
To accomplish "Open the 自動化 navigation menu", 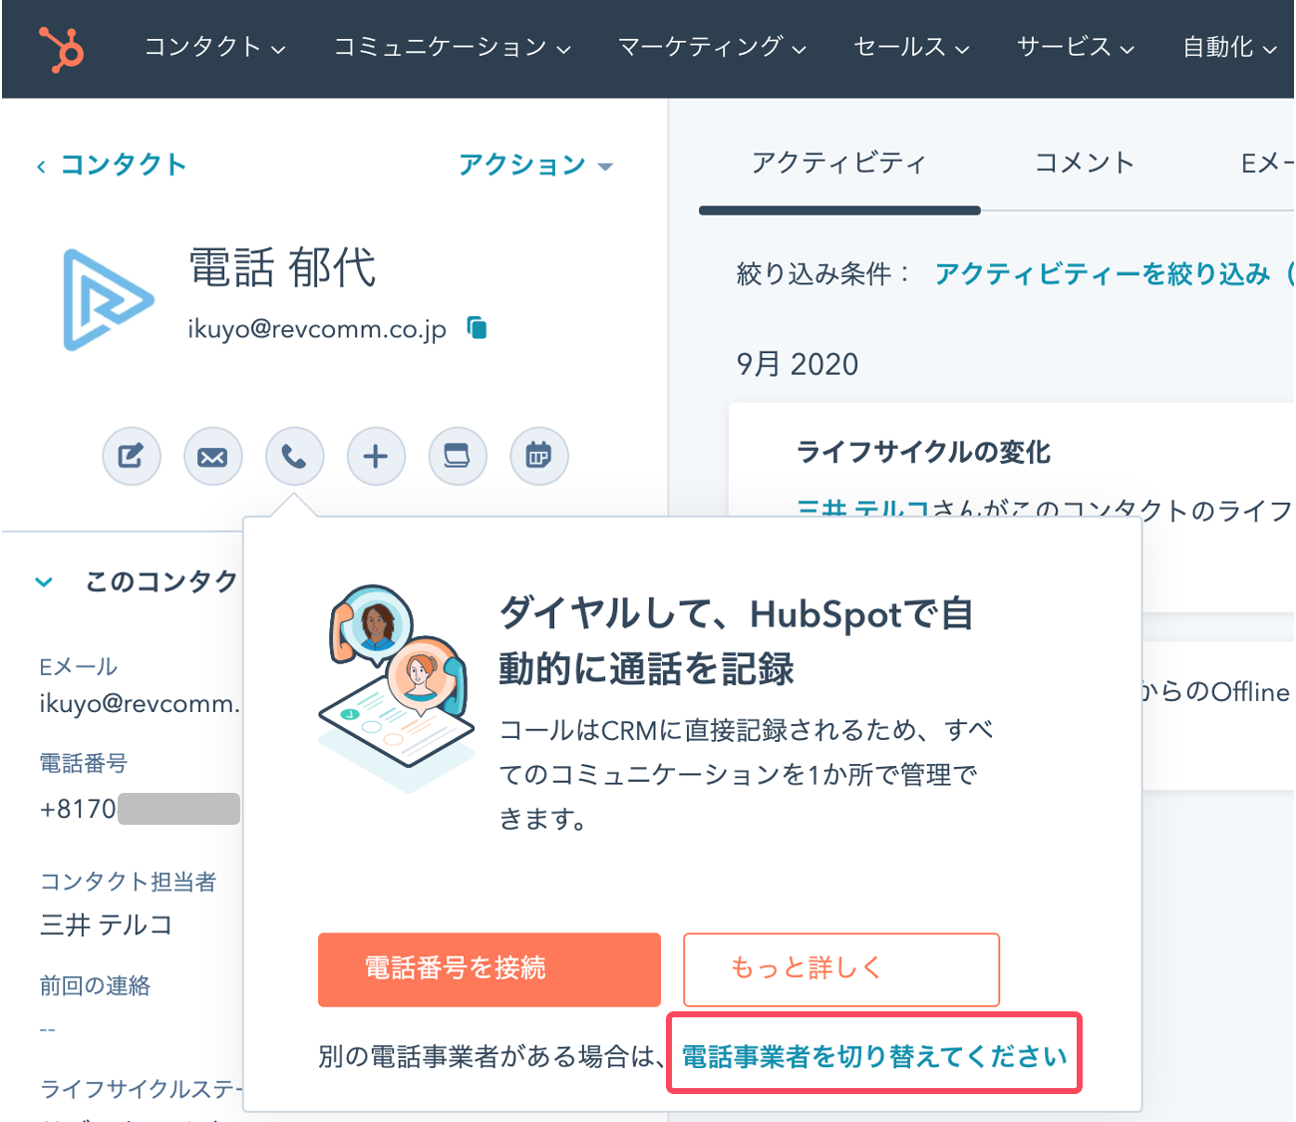I will (x=1229, y=47).
